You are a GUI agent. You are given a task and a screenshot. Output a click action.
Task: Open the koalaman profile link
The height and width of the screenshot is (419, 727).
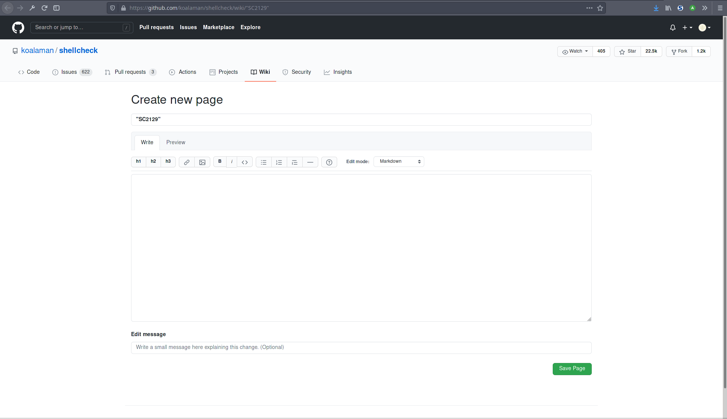tap(37, 50)
